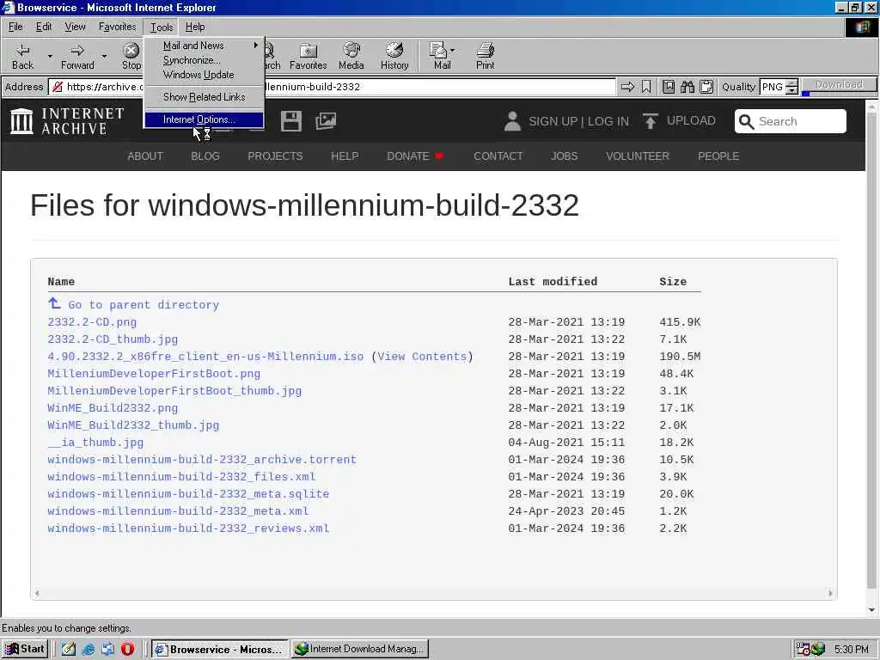Open the History toolbar icon
Viewport: 880px width, 660px height.
394,56
